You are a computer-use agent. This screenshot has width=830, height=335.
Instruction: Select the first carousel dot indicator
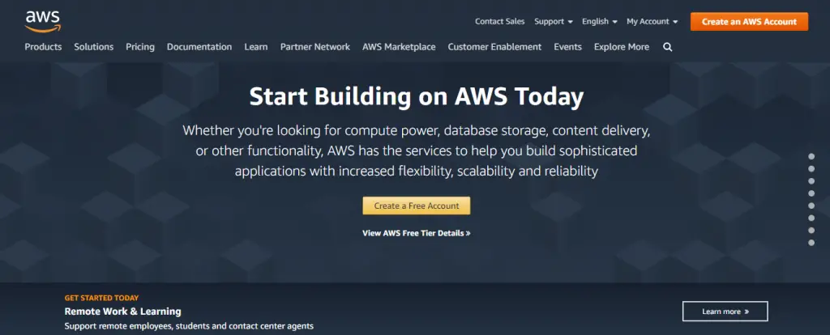point(811,156)
